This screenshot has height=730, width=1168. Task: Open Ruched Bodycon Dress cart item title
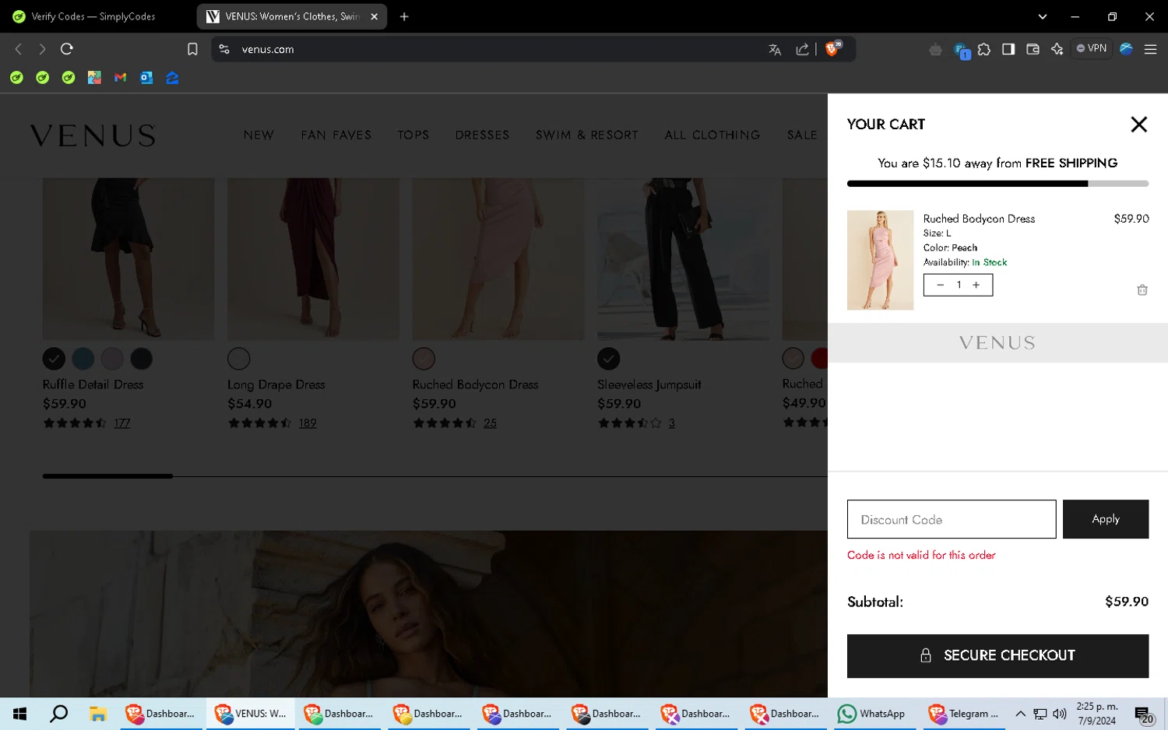coord(979,219)
